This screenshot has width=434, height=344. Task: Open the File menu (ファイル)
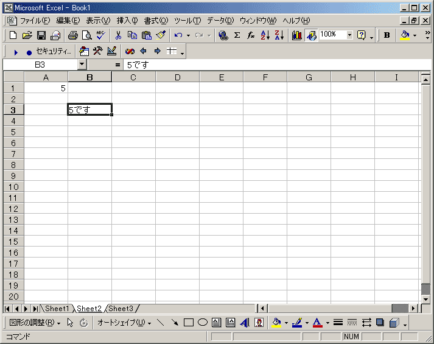(x=35, y=21)
